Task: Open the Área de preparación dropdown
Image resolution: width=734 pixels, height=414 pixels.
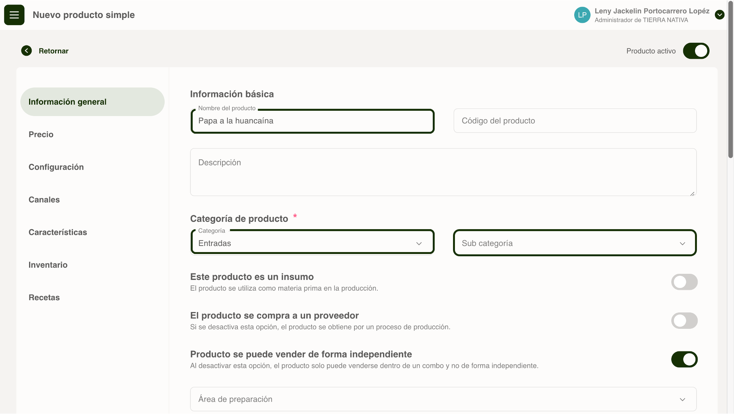Action: click(443, 399)
